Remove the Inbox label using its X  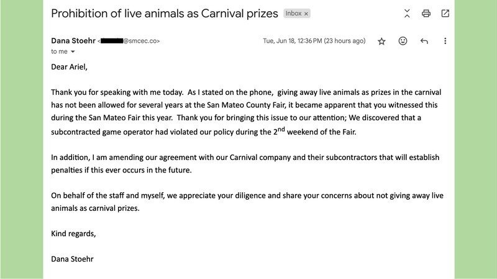[x=306, y=13]
